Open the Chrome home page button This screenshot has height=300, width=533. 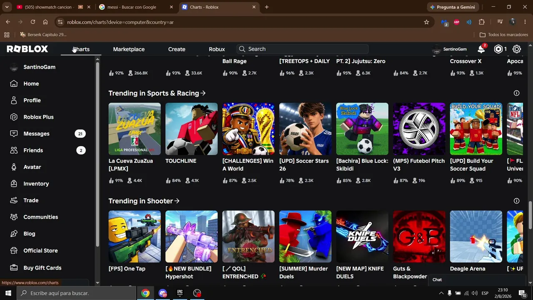[x=45, y=22]
